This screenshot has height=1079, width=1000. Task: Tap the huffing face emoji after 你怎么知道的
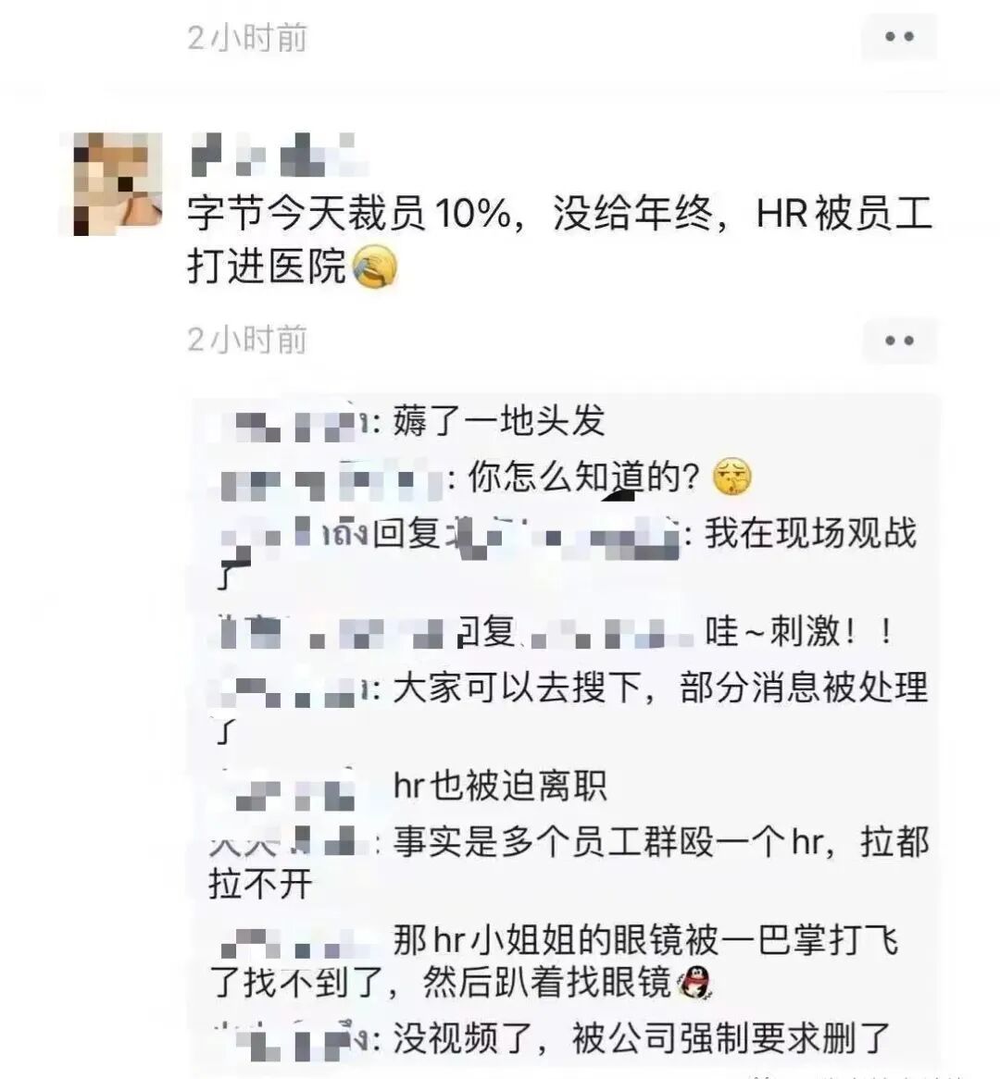coord(732,477)
